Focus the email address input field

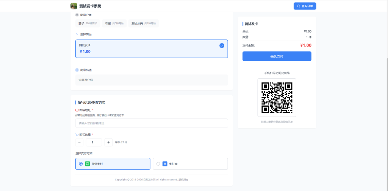point(152,123)
